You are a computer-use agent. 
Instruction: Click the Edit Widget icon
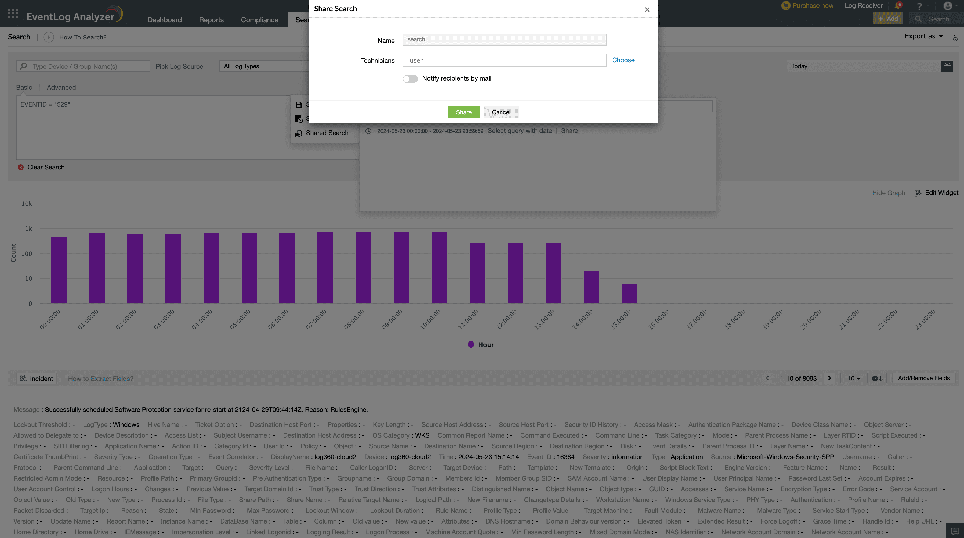pos(918,193)
